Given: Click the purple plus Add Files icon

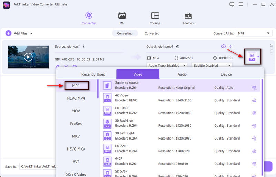Looking at the screenshot, I should (x=8, y=33).
